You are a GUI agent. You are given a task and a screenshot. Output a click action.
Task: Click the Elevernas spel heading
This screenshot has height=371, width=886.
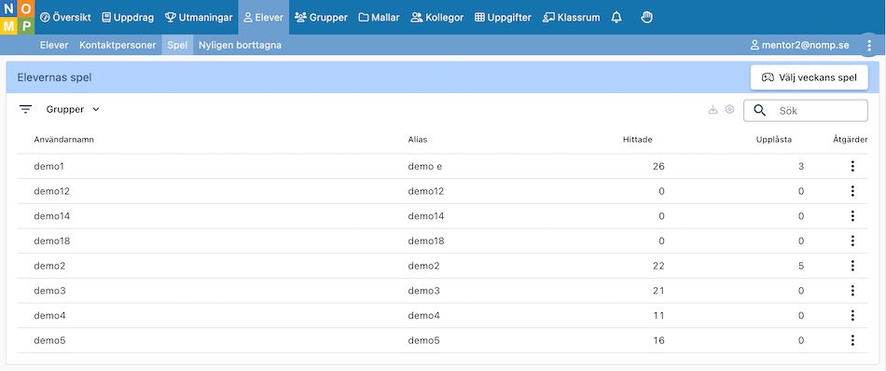tap(54, 77)
